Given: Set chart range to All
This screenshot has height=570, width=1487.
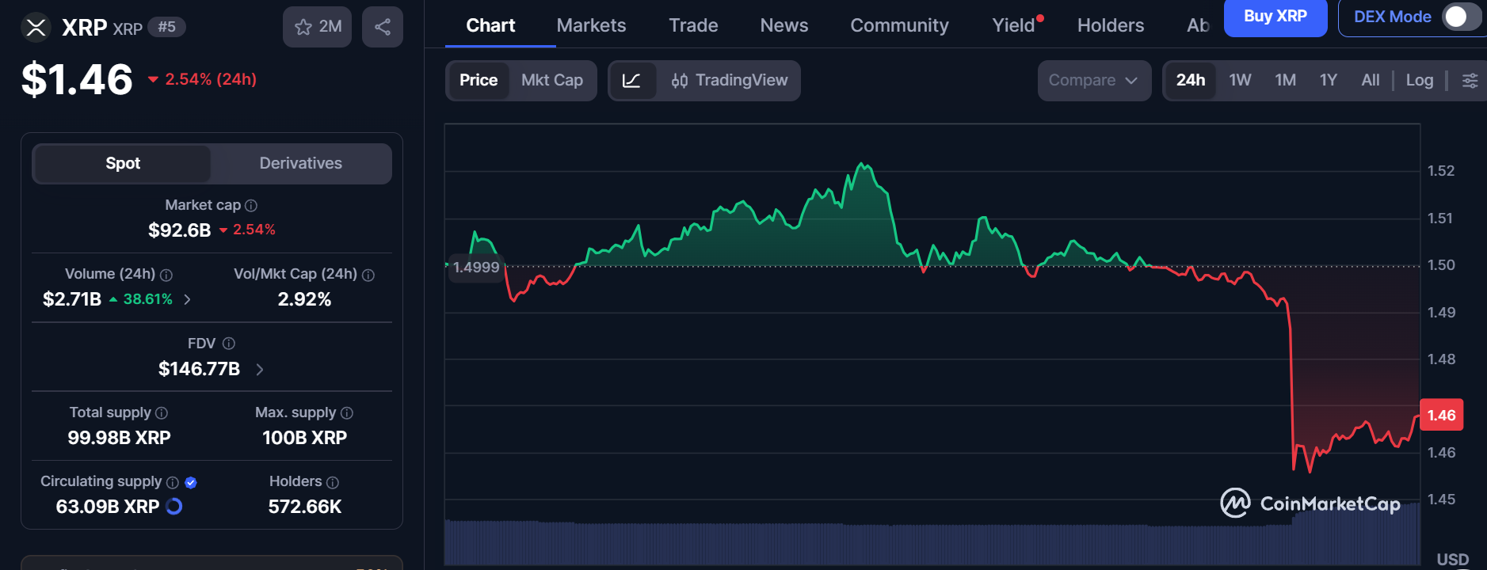Looking at the screenshot, I should [1371, 81].
